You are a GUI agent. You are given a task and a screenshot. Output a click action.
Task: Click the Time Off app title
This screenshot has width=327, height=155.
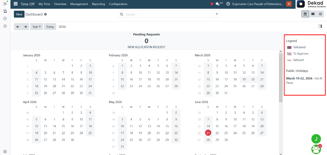[28, 4]
